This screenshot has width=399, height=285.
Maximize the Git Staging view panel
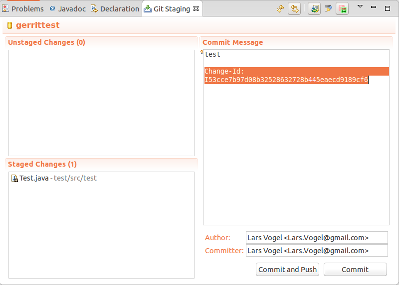[x=388, y=8]
